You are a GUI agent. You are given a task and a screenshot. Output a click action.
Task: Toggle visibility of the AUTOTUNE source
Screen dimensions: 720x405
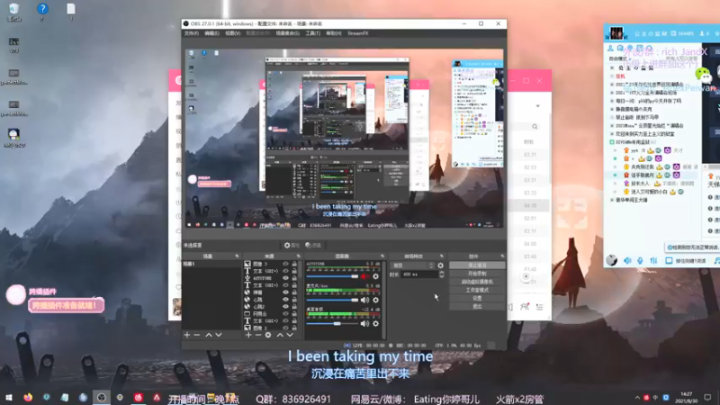pyautogui.click(x=285, y=278)
